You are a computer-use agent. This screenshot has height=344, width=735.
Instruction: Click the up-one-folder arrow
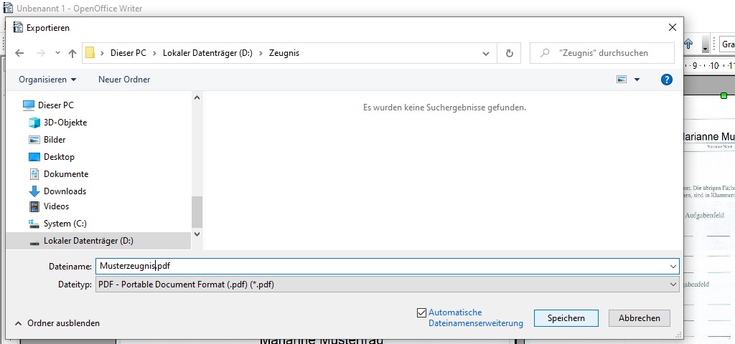72,53
